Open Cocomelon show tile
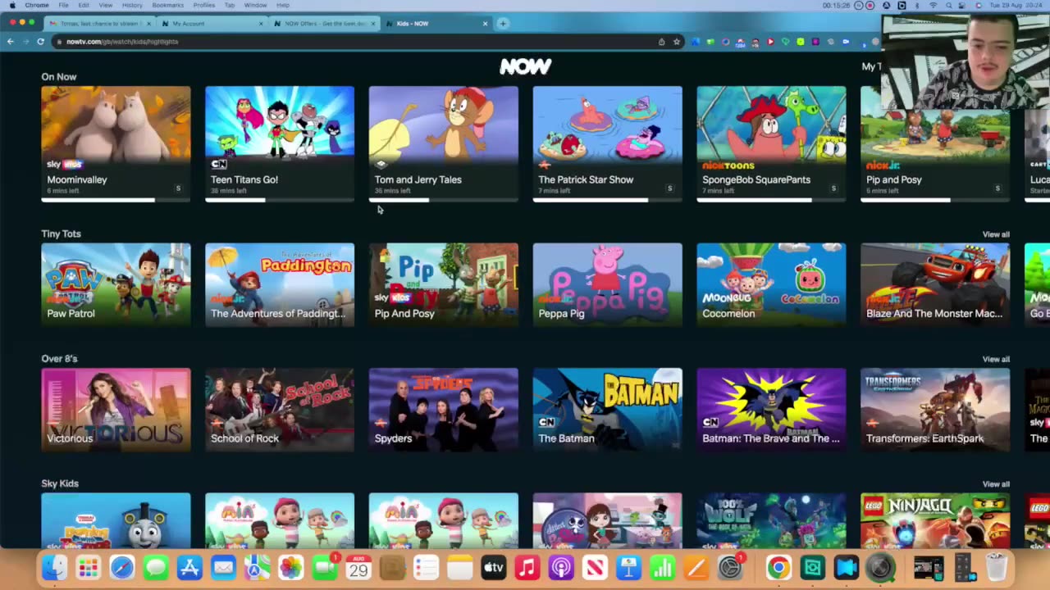Viewport: 1050px width, 590px height. [771, 284]
